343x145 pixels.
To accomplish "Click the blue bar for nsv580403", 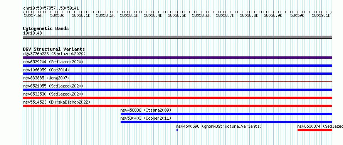I will coord(226,122).
